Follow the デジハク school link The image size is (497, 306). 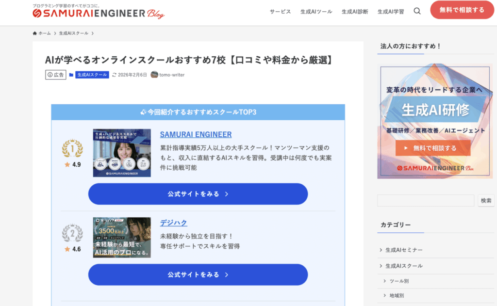(x=173, y=223)
